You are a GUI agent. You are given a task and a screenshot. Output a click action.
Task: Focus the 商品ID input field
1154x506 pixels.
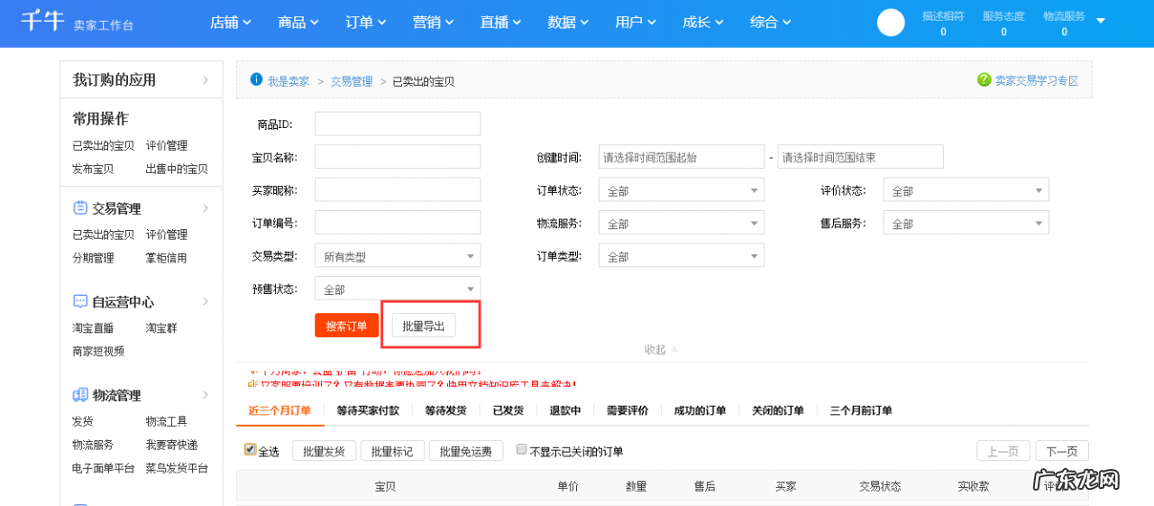coord(398,124)
